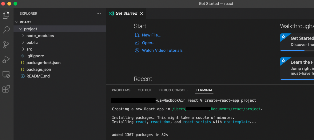The image size is (314, 140).
Task: Click the red close window button
Action: [3, 4]
